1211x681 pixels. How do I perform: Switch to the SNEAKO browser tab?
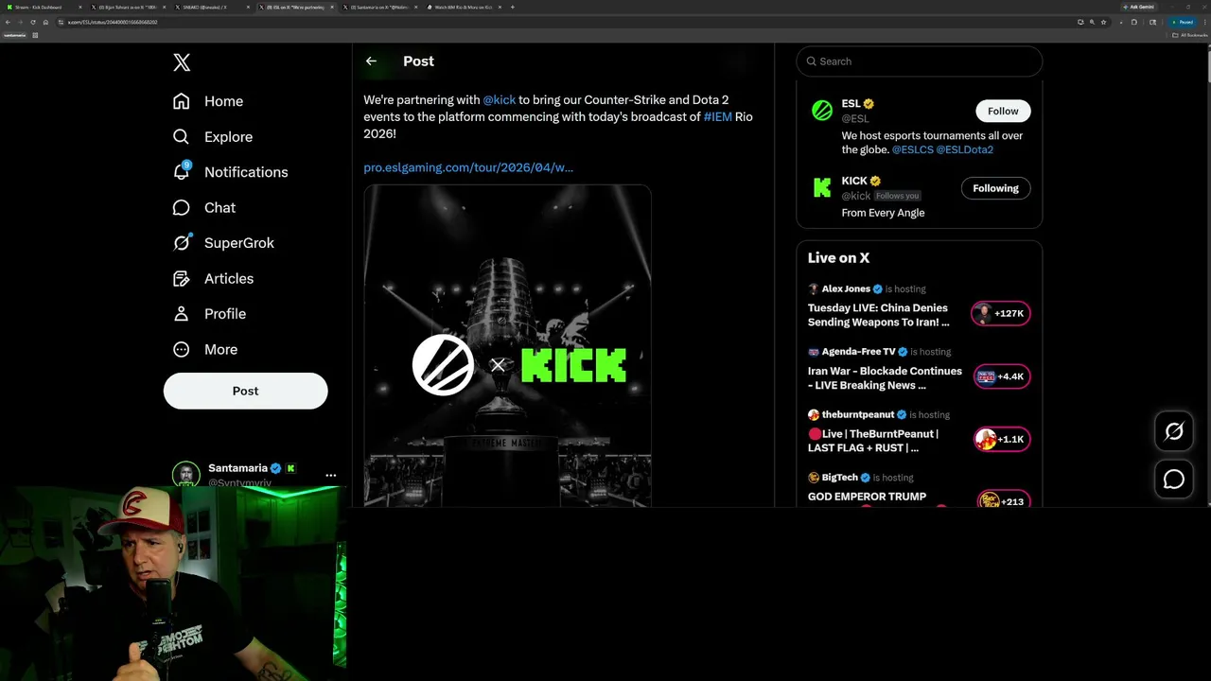[210, 7]
